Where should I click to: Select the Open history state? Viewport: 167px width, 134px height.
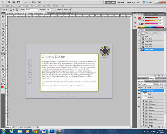(x=147, y=36)
